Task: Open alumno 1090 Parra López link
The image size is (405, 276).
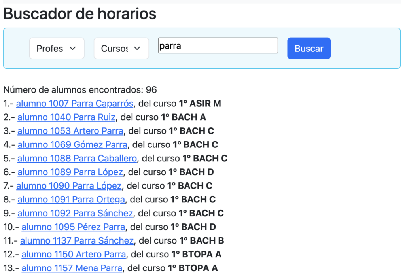Action: click(69, 186)
